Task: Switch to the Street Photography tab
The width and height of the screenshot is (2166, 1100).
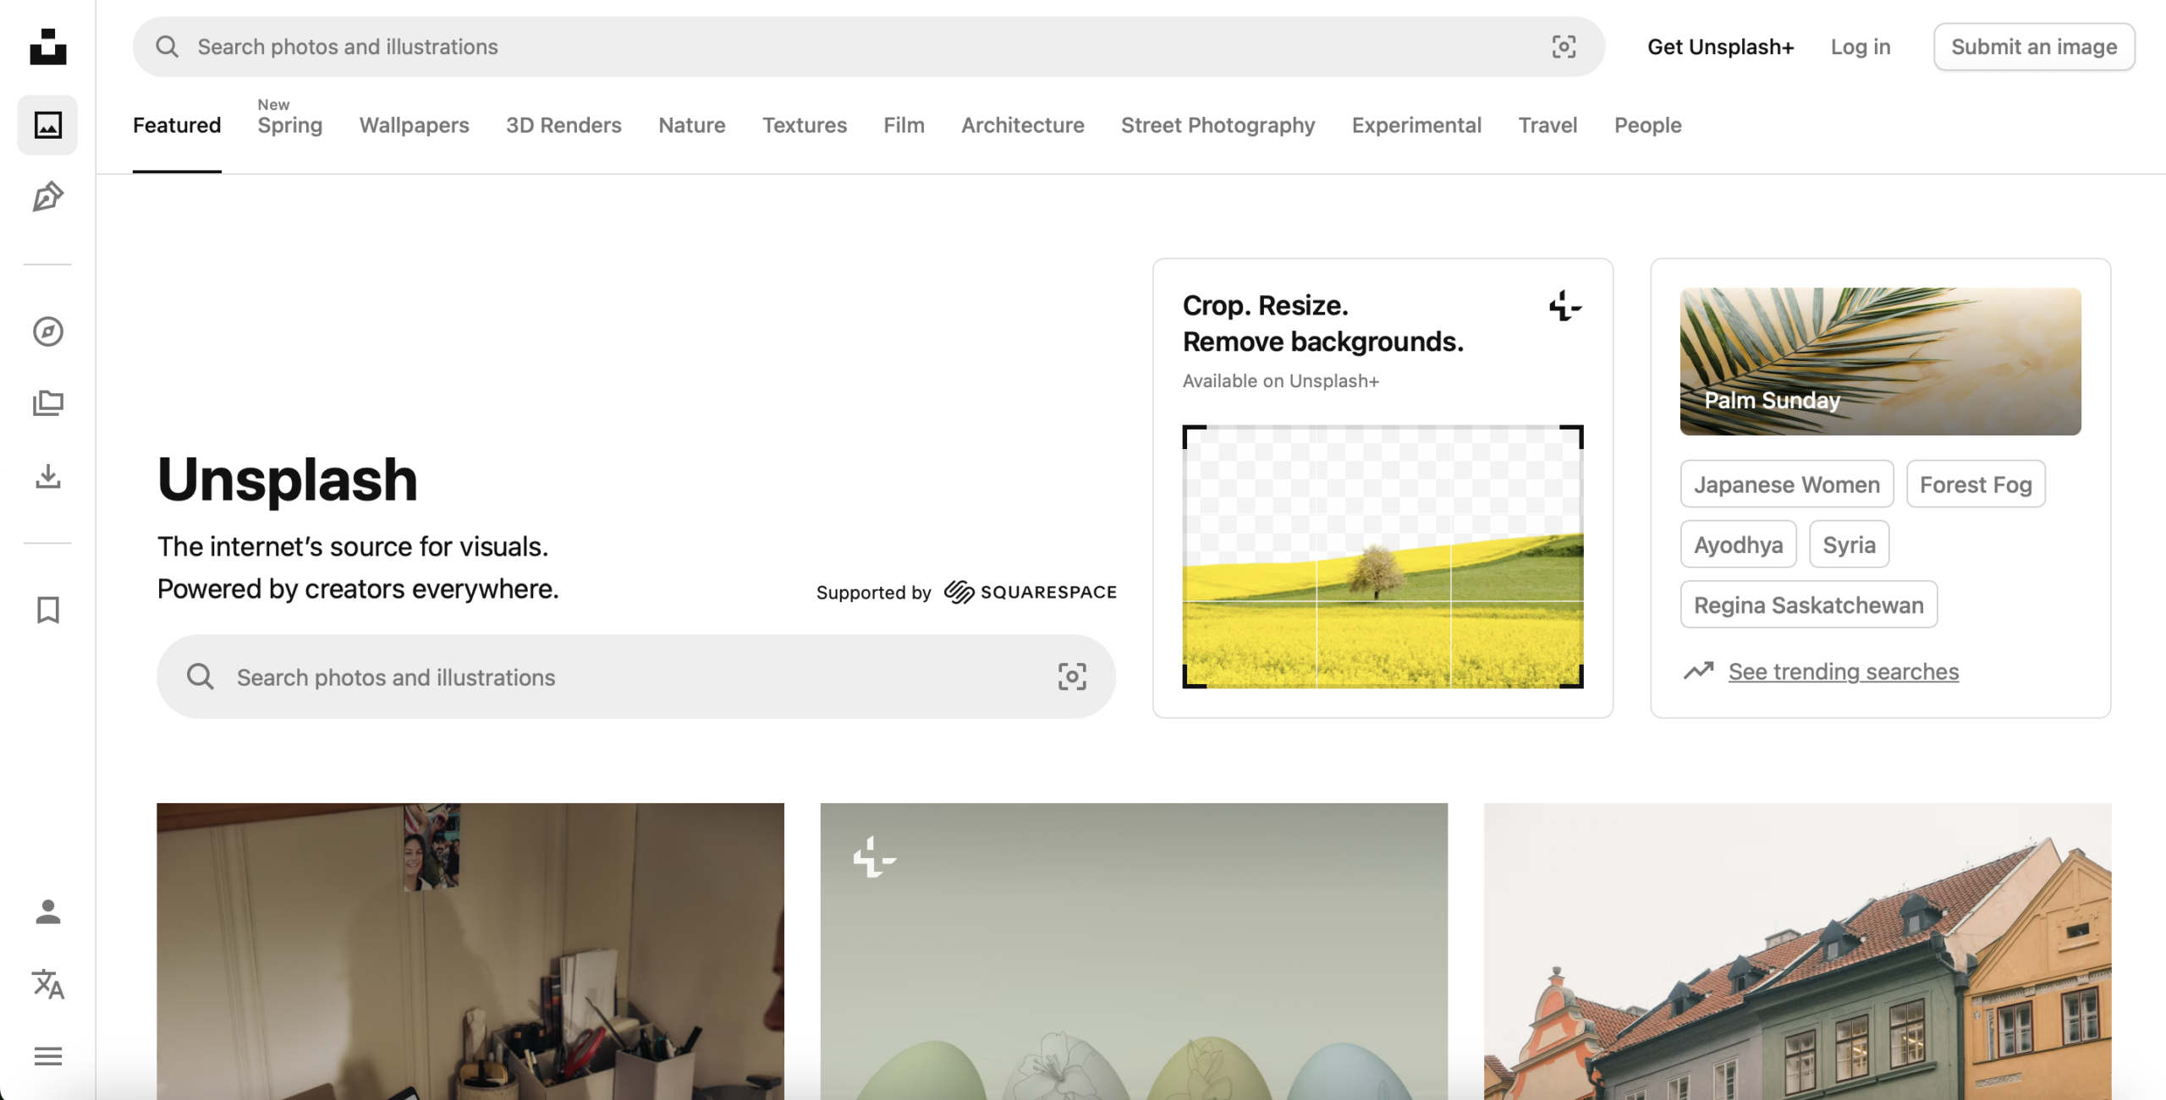Action: (x=1218, y=125)
